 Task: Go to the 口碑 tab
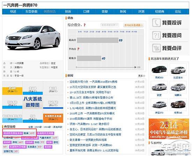click(x=86, y=12)
